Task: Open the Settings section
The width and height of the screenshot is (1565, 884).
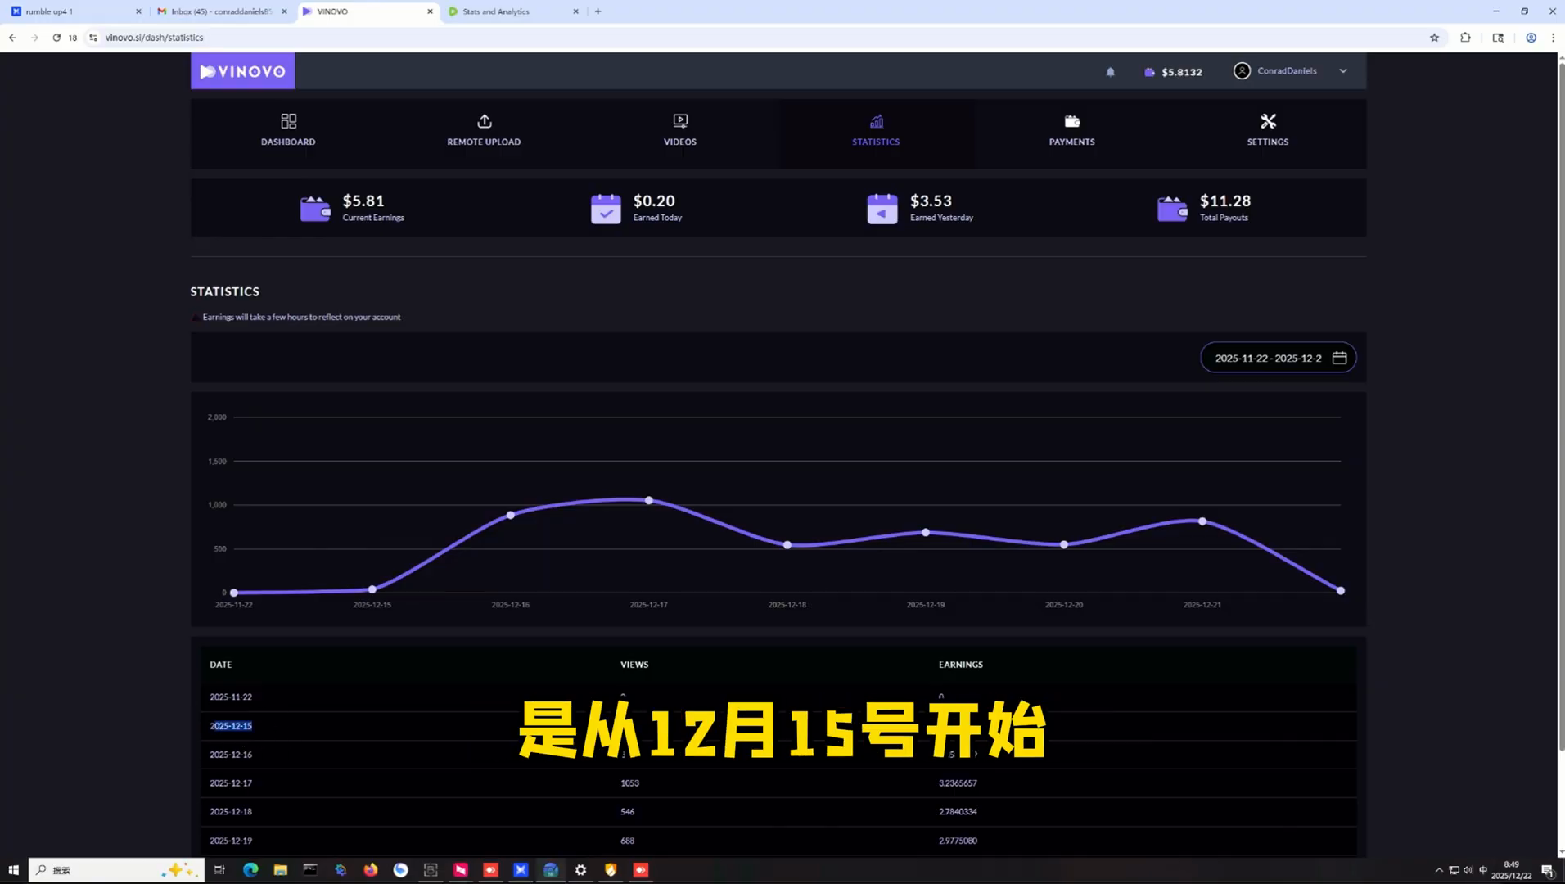Action: click(1268, 131)
